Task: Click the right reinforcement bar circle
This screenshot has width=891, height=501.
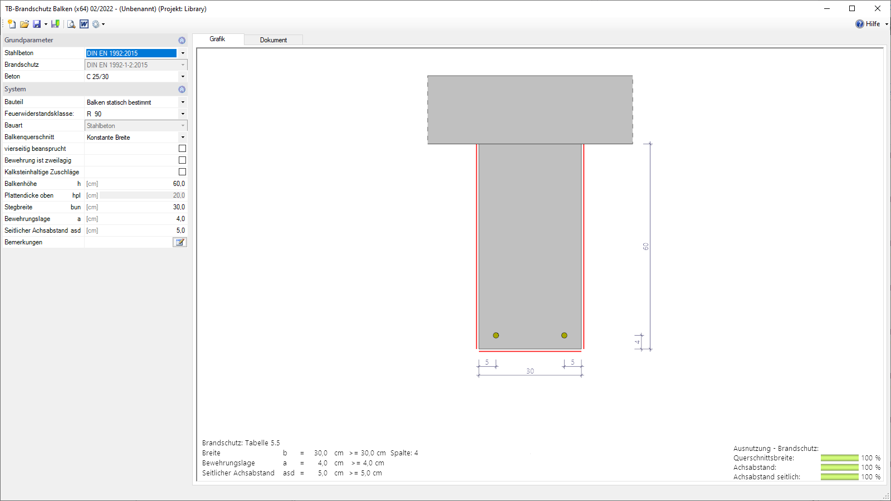Action: 564,336
